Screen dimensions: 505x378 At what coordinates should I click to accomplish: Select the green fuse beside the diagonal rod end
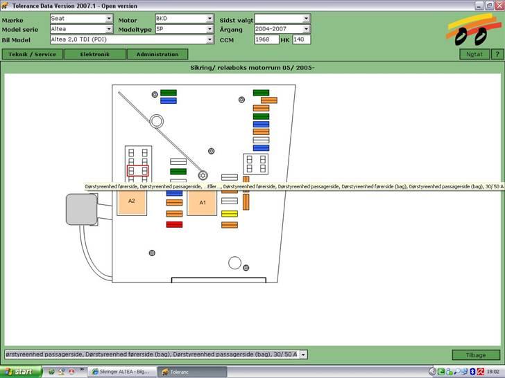click(x=178, y=171)
